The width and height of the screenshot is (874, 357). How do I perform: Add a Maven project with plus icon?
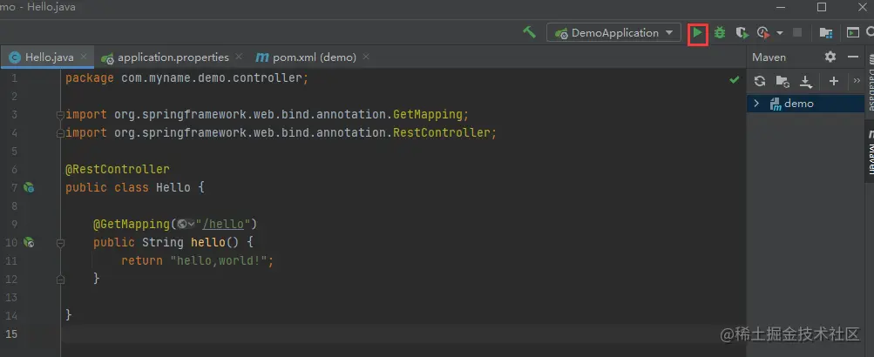(834, 81)
